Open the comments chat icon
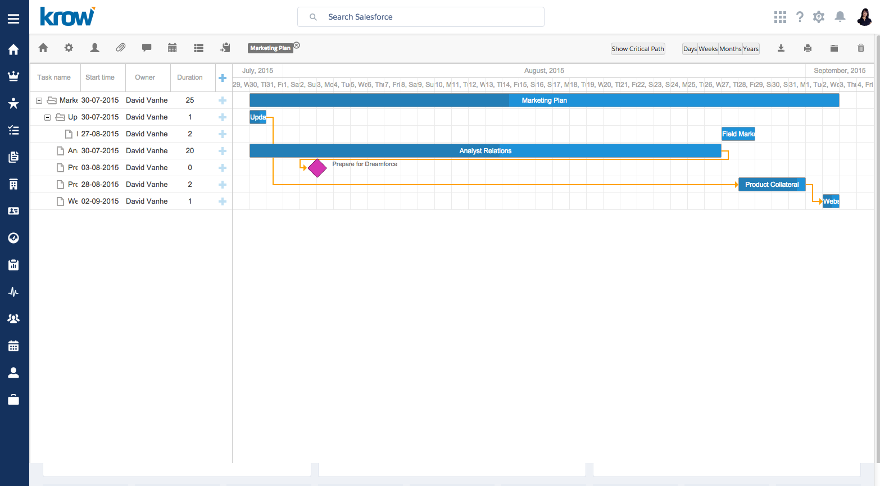The height and width of the screenshot is (486, 880). click(147, 48)
